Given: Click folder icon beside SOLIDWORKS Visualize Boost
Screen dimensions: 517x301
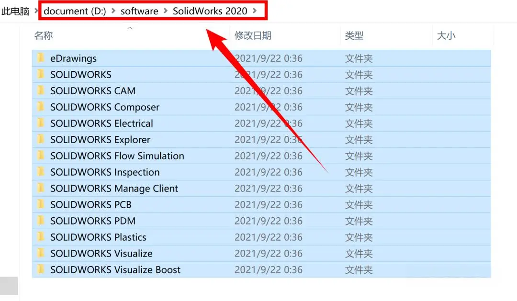Looking at the screenshot, I should click(41, 269).
